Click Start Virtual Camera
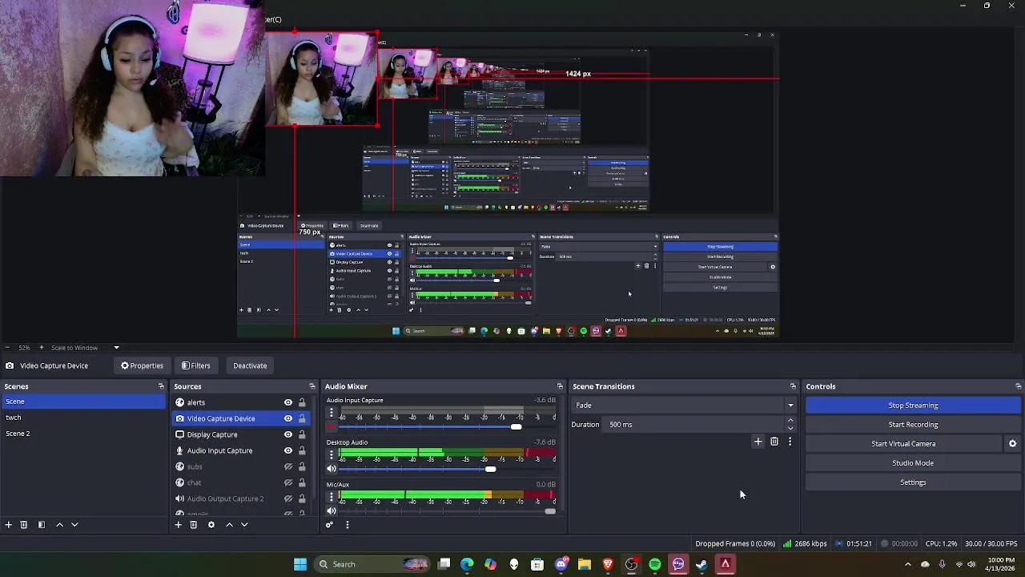Viewport: 1025px width, 577px height. (903, 444)
